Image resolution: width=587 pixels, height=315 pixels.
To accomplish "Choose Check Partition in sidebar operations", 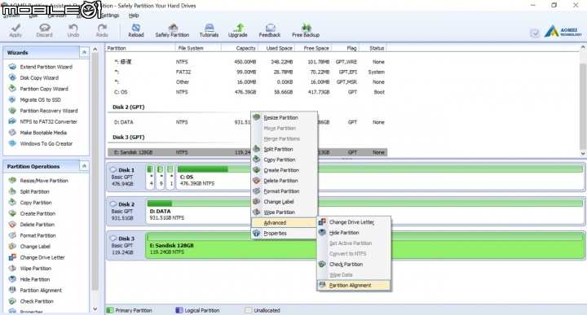I will point(32,301).
